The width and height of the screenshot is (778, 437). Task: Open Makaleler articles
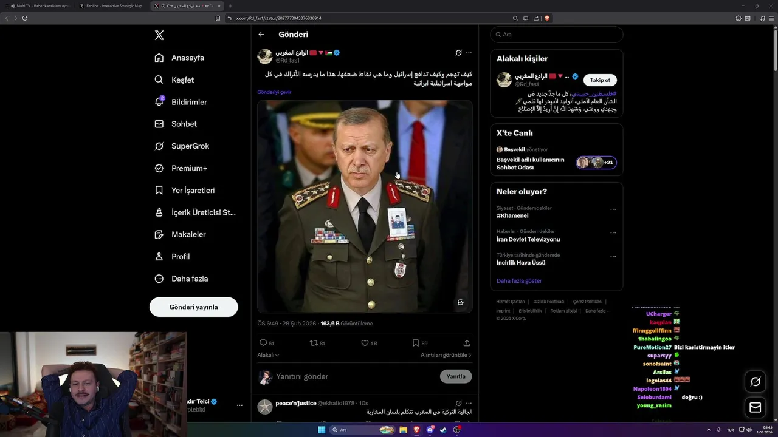point(180,234)
